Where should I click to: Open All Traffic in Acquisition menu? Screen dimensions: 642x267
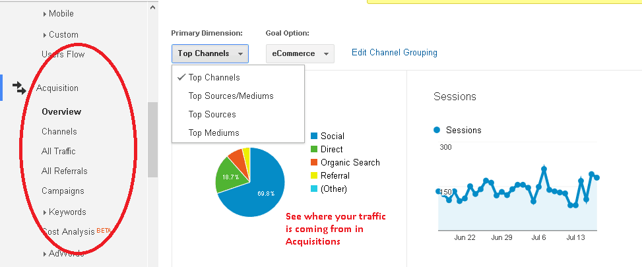(x=59, y=151)
